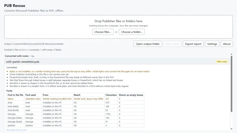Select the Georgia (bold) cell
Viewport: 237px width, 133px height.
coord(15,122)
